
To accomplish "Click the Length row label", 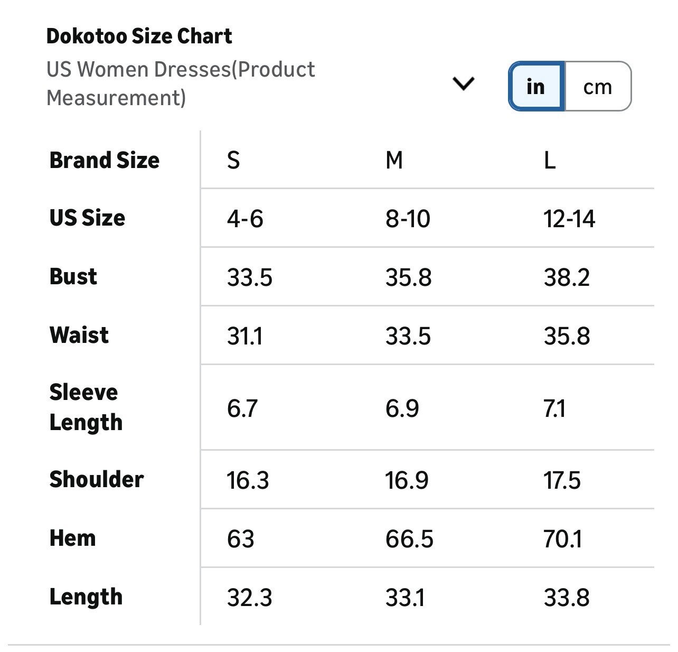I will 86,597.
